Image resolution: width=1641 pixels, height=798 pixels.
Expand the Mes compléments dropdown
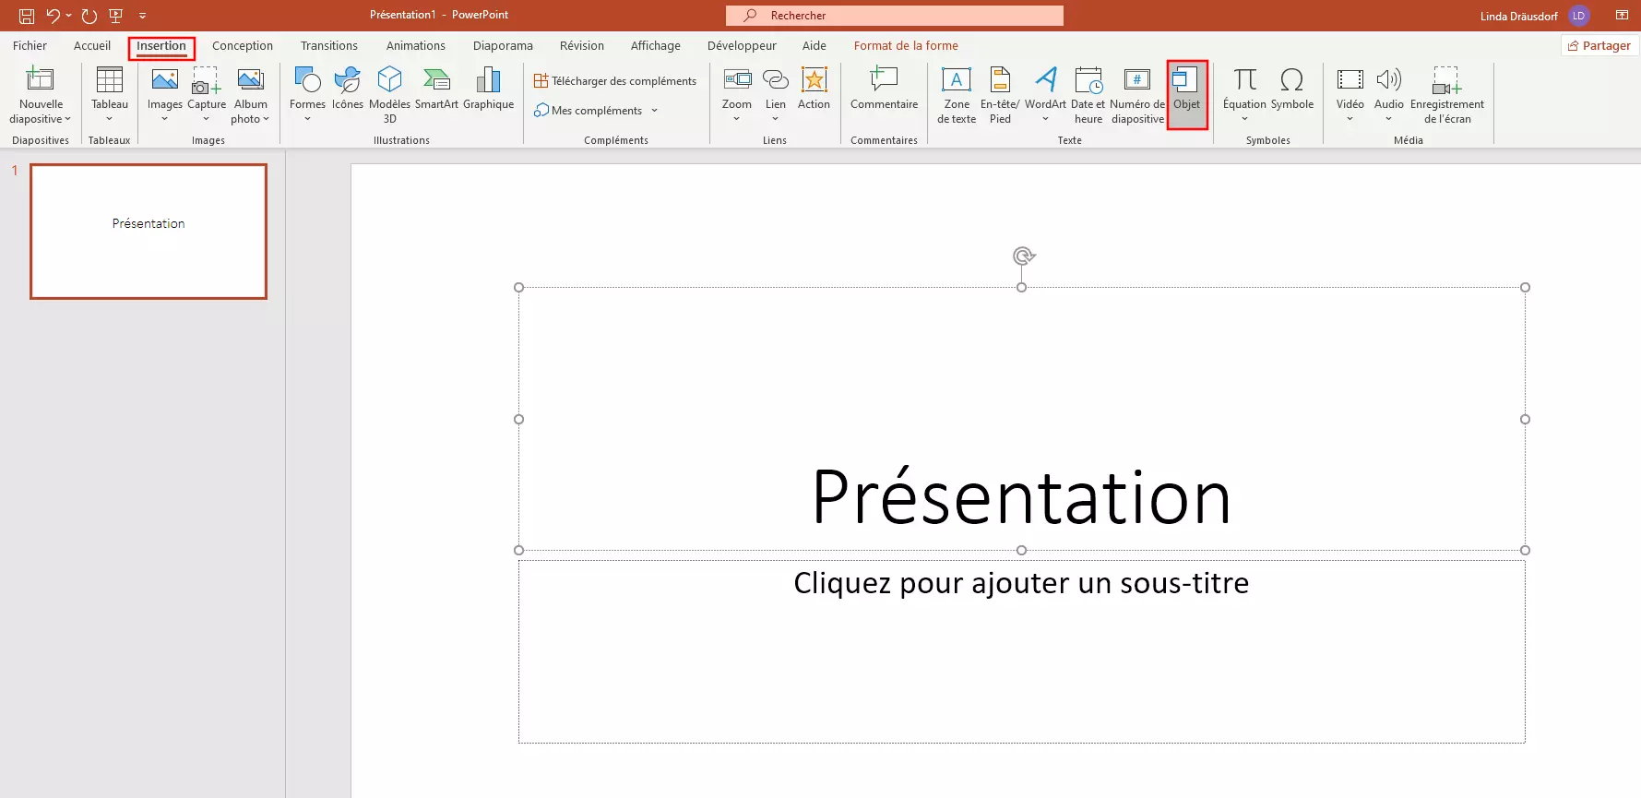[654, 111]
